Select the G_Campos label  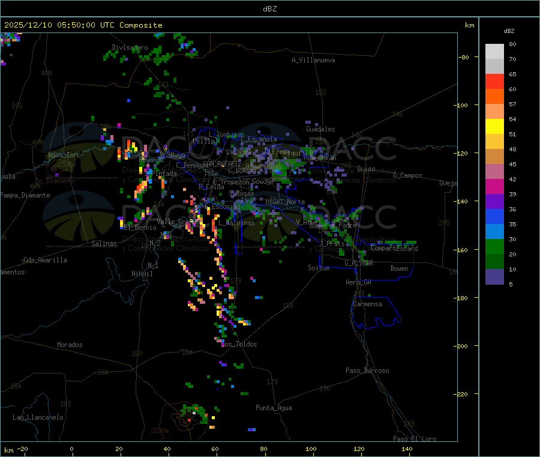pyautogui.click(x=408, y=175)
